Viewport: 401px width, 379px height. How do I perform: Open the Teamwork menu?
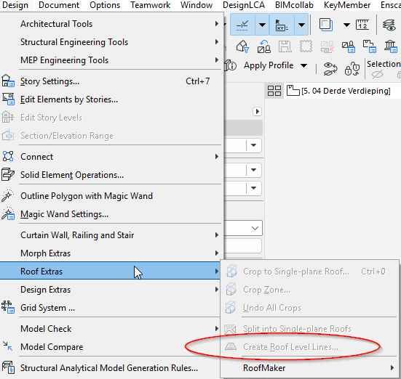[150, 5]
